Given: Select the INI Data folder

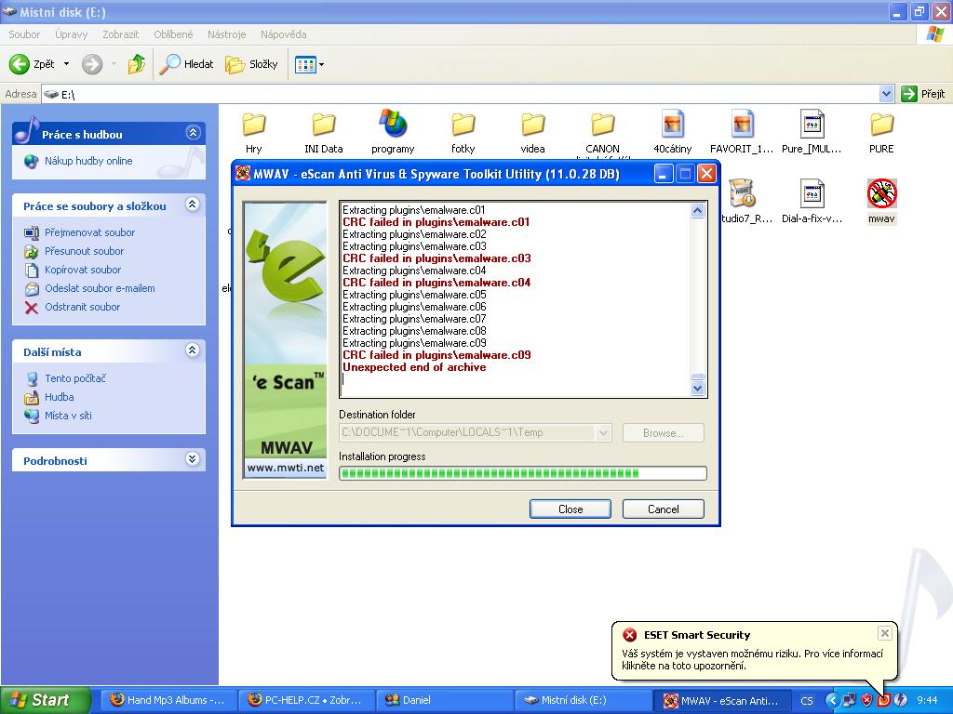Looking at the screenshot, I should (323, 132).
